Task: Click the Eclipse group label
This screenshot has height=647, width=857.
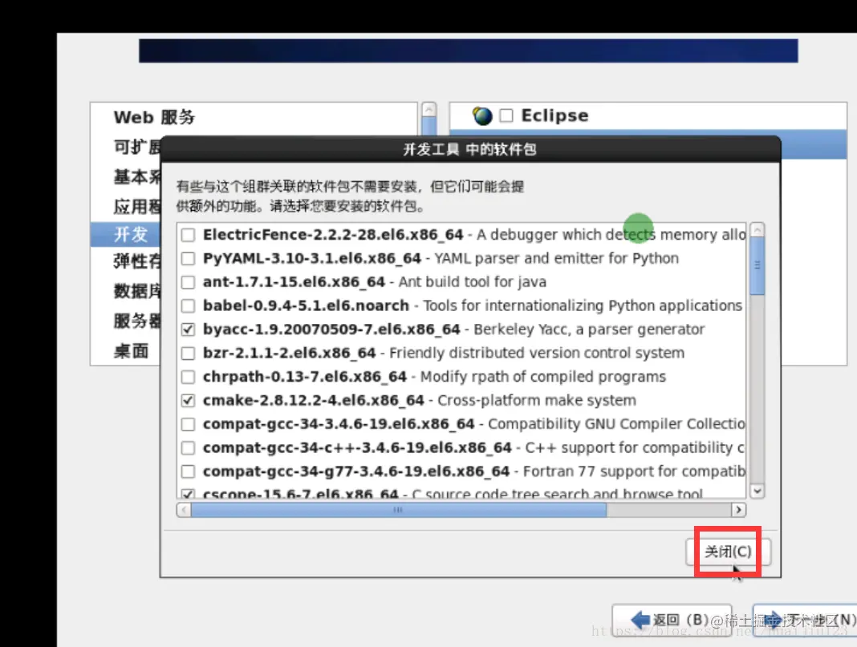Action: pyautogui.click(x=554, y=115)
